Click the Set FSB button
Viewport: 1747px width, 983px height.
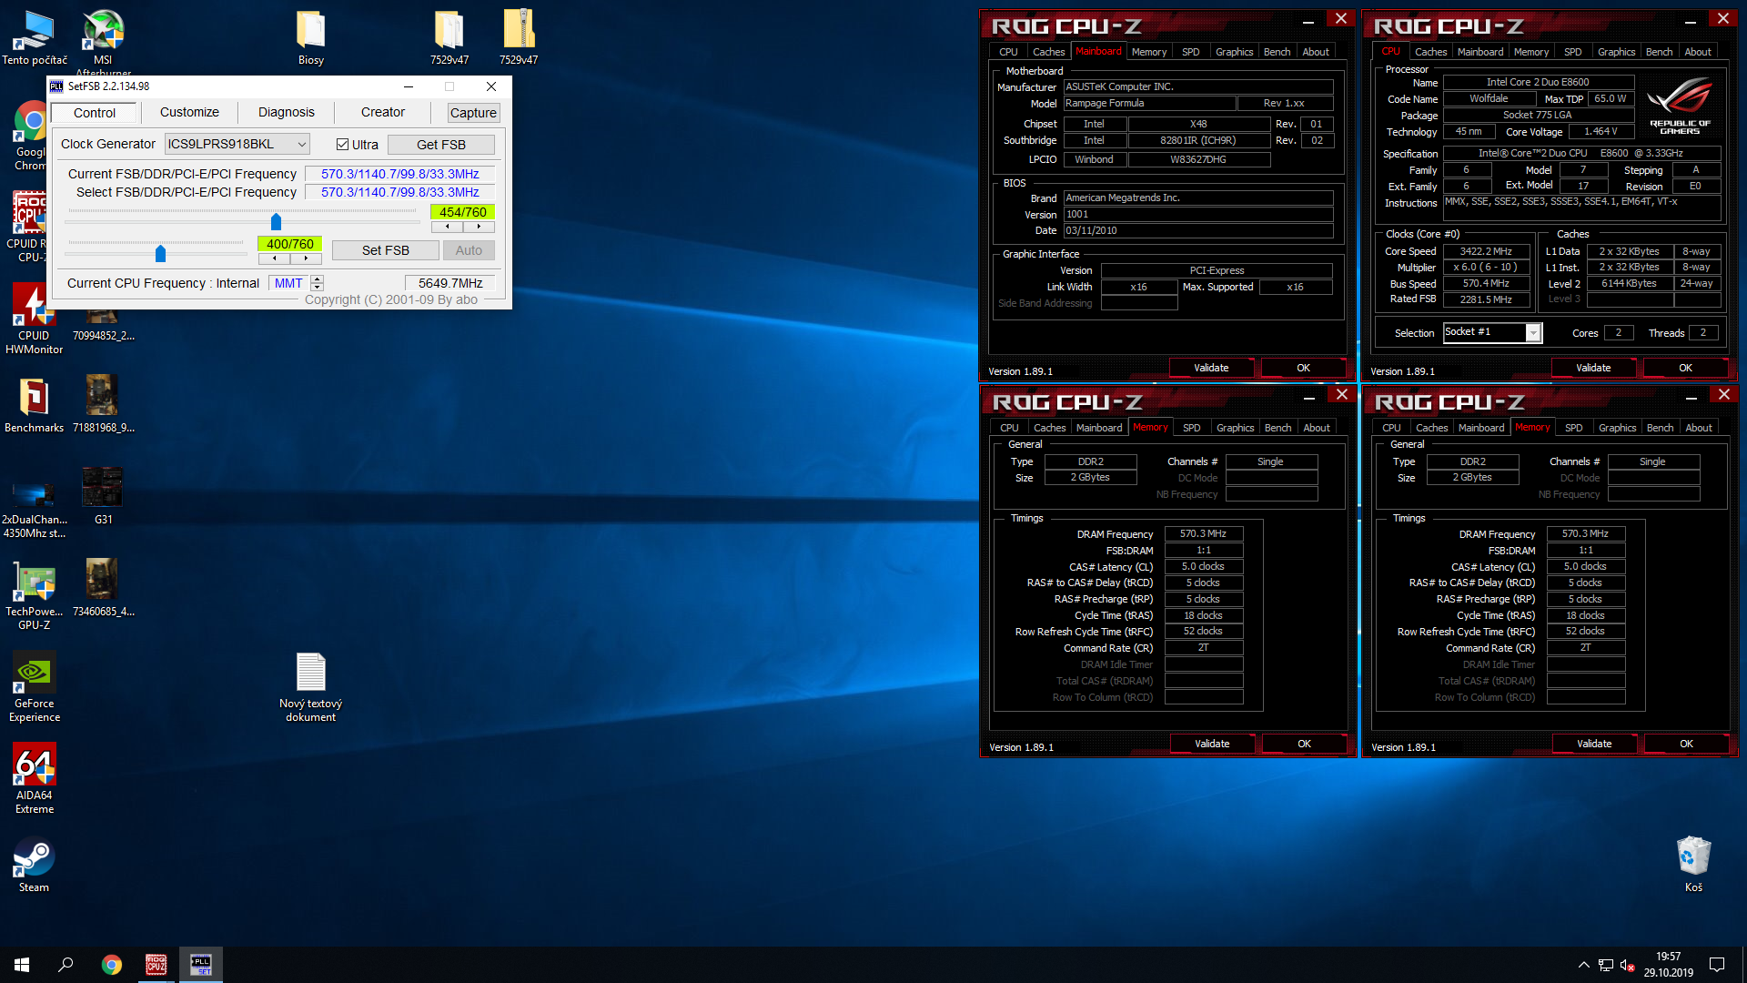[386, 250]
